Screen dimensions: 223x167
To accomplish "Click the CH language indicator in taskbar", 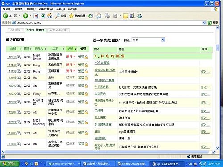I will (190, 163).
